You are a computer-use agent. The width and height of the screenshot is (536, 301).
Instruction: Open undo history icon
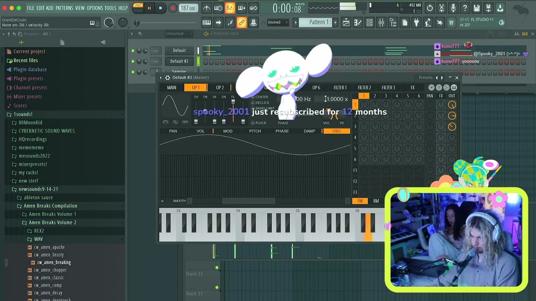tap(430, 8)
